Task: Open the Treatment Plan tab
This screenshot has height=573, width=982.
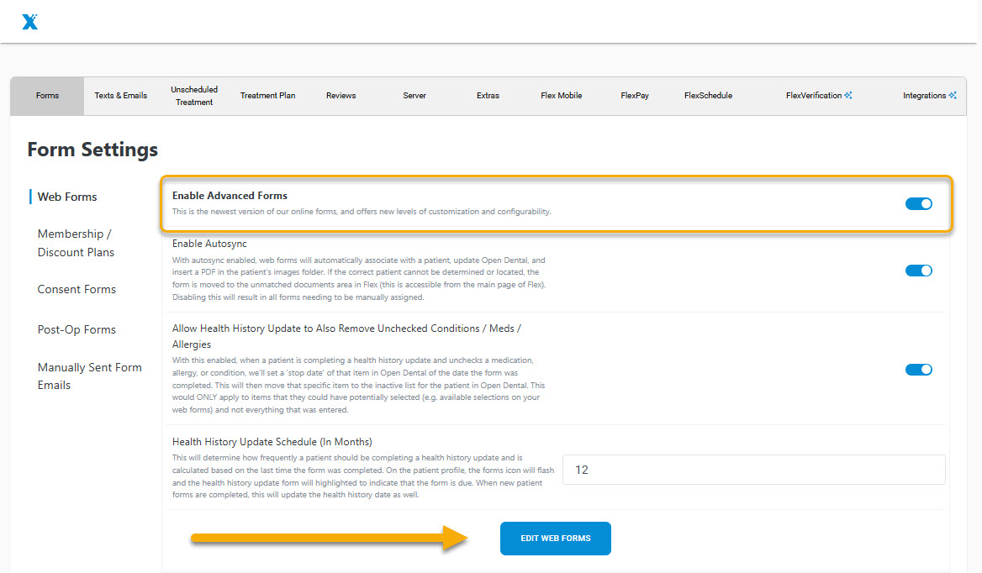Action: pos(267,96)
